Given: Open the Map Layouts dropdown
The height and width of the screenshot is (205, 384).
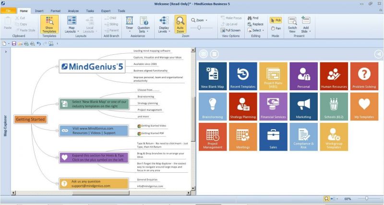Looking at the screenshot, I should tap(72, 24).
